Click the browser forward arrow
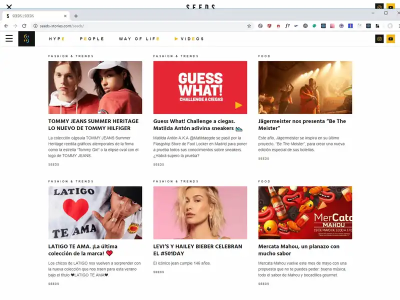The image size is (400, 300). 15,26
